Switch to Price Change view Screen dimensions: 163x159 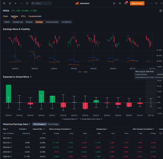pos(53,124)
